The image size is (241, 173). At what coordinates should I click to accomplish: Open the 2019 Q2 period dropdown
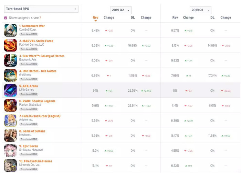pyautogui.click(x=121, y=10)
